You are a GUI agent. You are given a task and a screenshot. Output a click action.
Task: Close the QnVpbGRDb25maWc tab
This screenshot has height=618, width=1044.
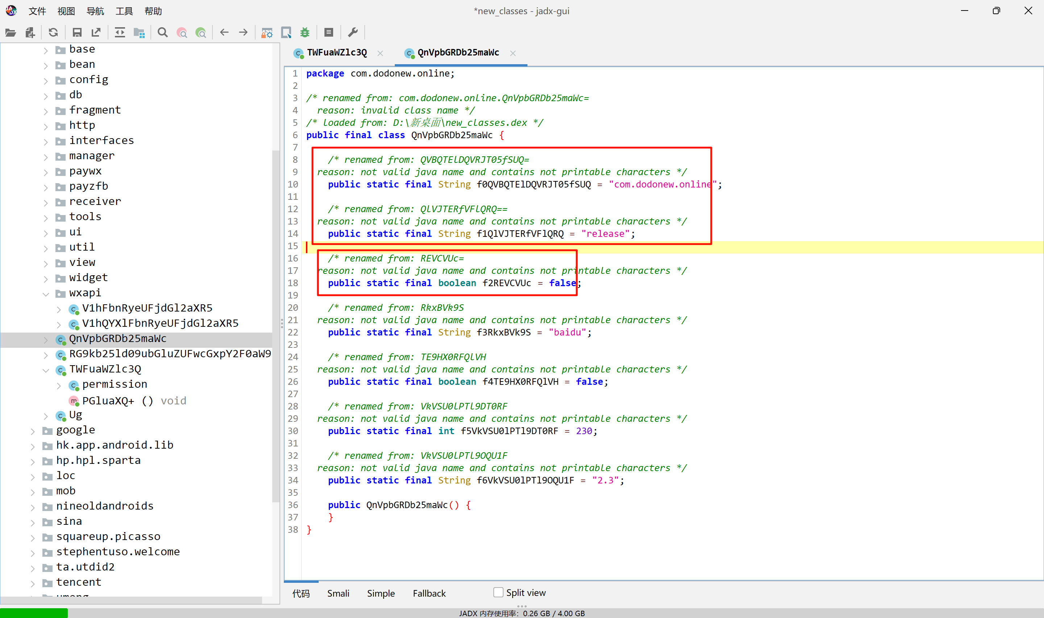pyautogui.click(x=513, y=53)
